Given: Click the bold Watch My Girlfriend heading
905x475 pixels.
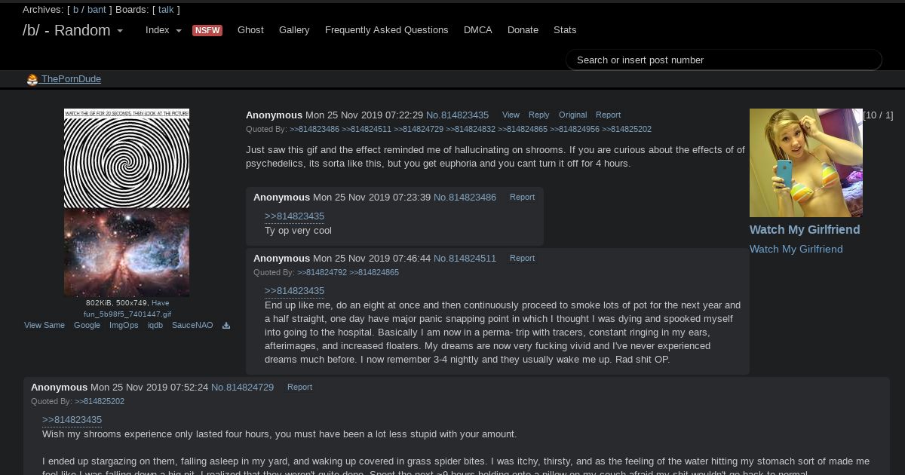Looking at the screenshot, I should coord(805,230).
